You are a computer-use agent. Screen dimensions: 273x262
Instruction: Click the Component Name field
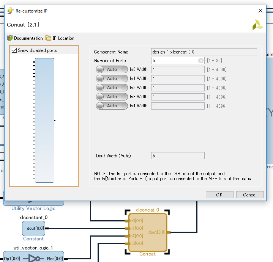tap(204, 52)
